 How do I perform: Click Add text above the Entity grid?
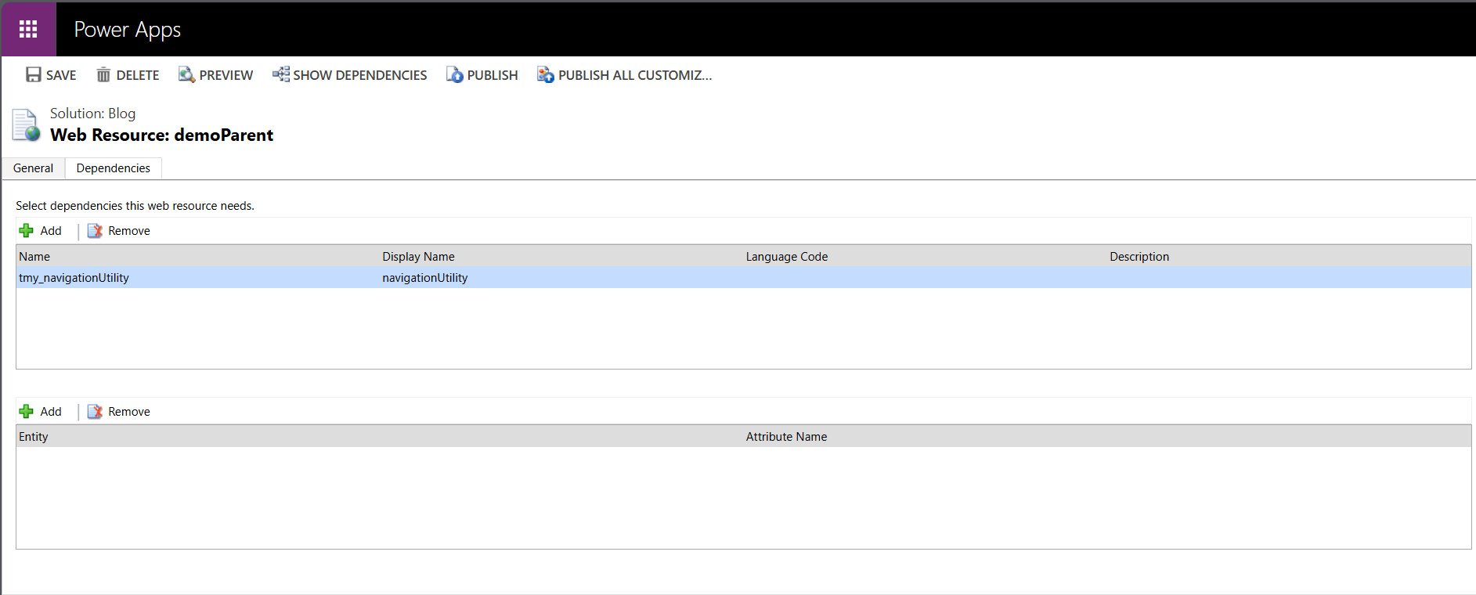point(51,412)
